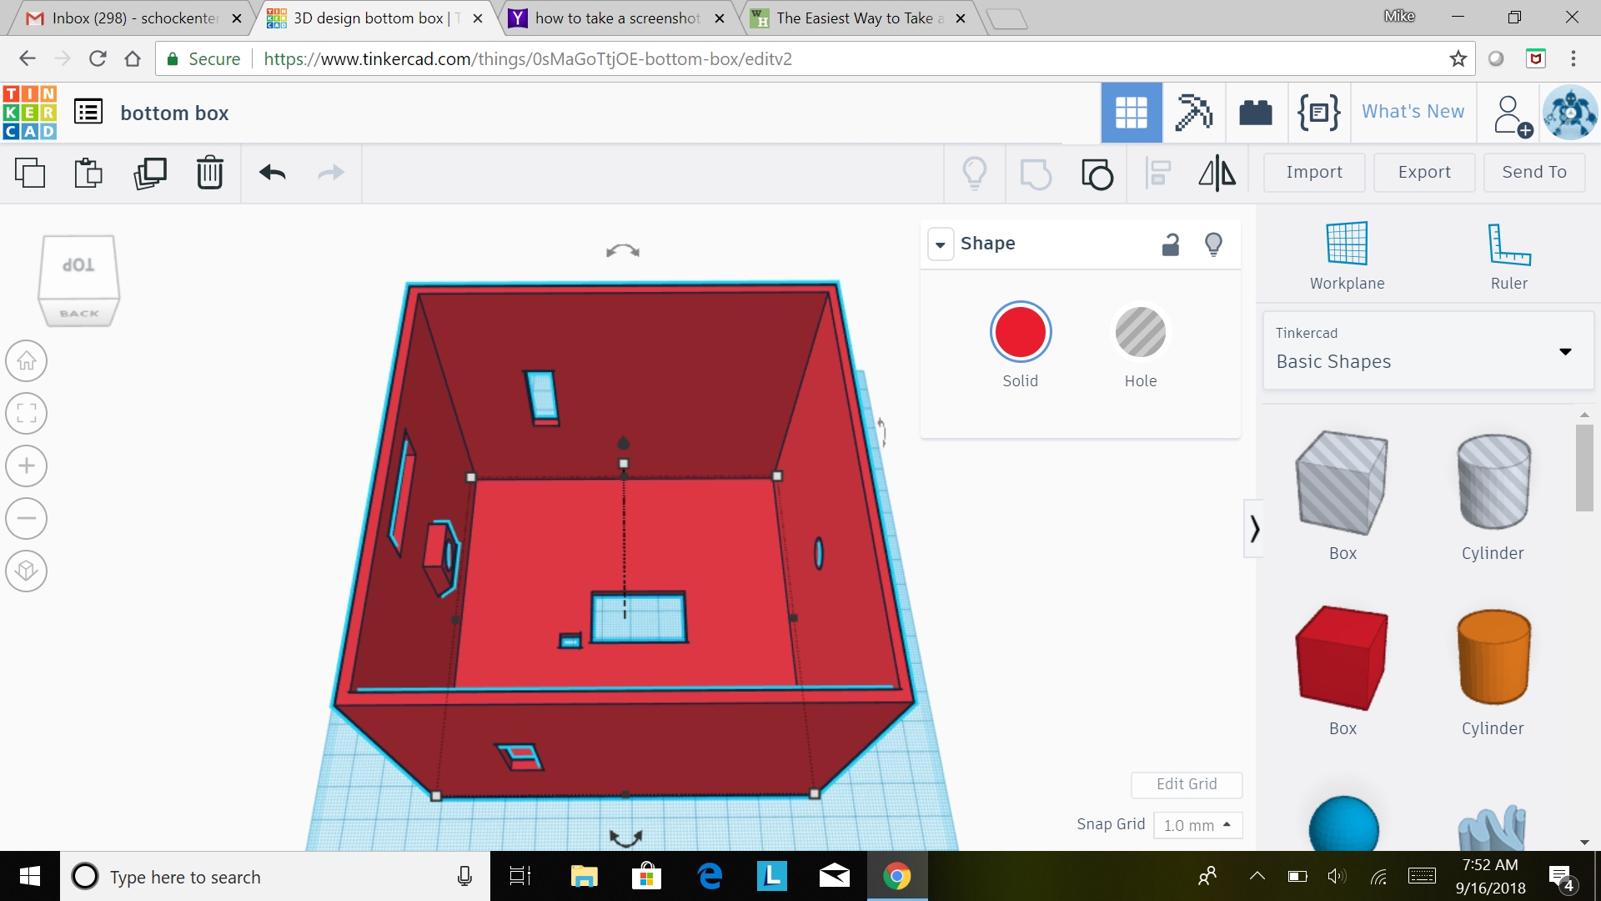This screenshot has height=901, width=1601.
Task: Click the Import button
Action: 1314,172
